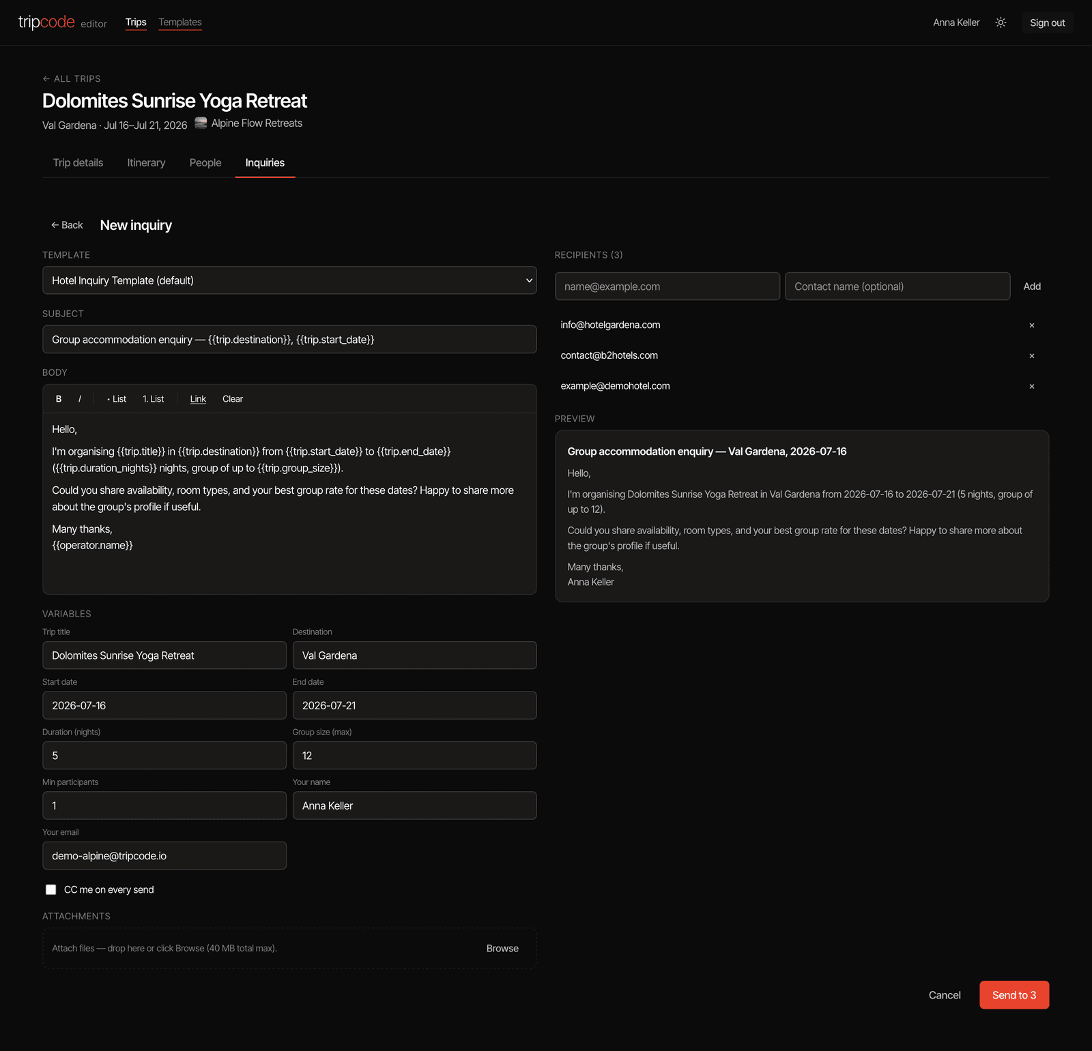This screenshot has width=1092, height=1051.
Task: Click the Alpine Flow Retreats text
Action: click(257, 123)
